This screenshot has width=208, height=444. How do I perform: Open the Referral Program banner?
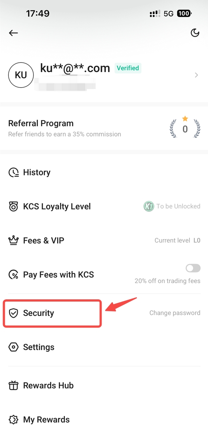pos(104,128)
